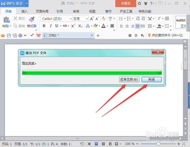Toggle italic formatting
The height and width of the screenshot is (147, 190).
pyautogui.click(x=51, y=26)
